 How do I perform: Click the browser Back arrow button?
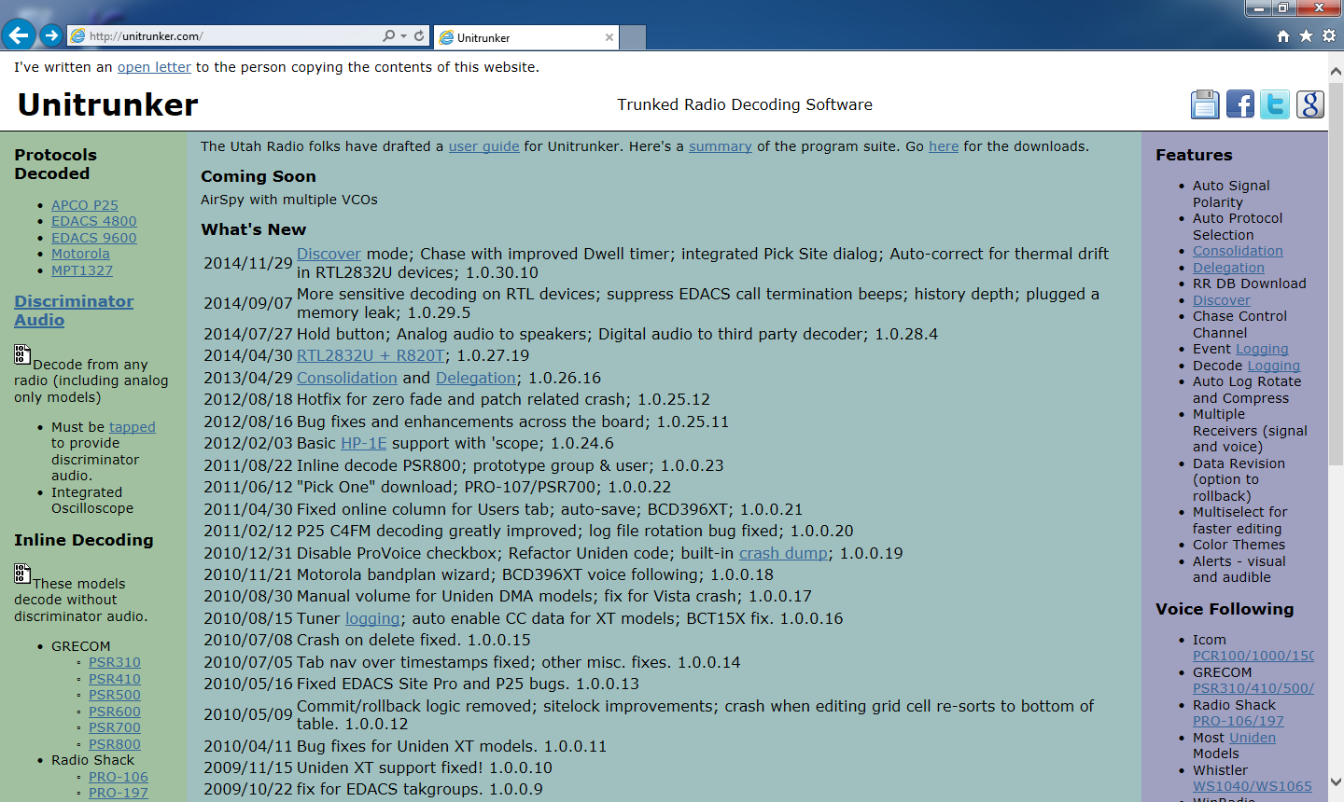[x=19, y=35]
